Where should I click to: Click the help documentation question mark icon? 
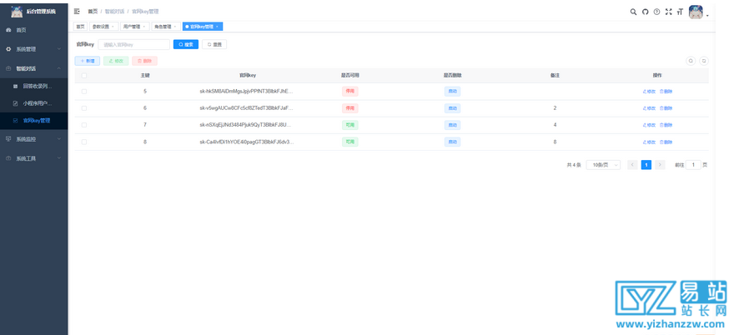(x=657, y=12)
